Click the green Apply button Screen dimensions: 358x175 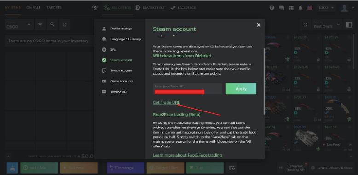pyautogui.click(x=241, y=89)
